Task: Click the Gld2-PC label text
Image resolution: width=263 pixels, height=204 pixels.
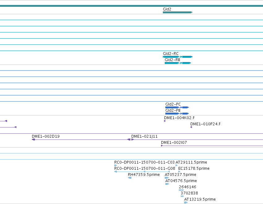Action: tap(173, 104)
